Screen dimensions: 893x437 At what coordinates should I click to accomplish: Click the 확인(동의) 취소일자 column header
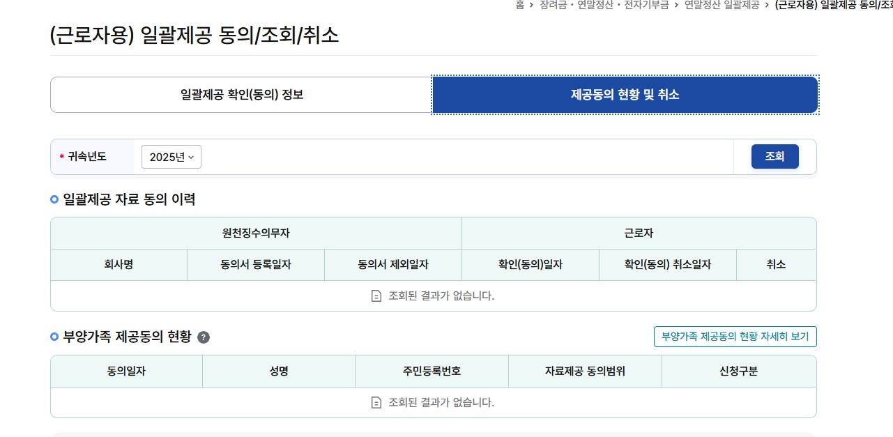668,265
